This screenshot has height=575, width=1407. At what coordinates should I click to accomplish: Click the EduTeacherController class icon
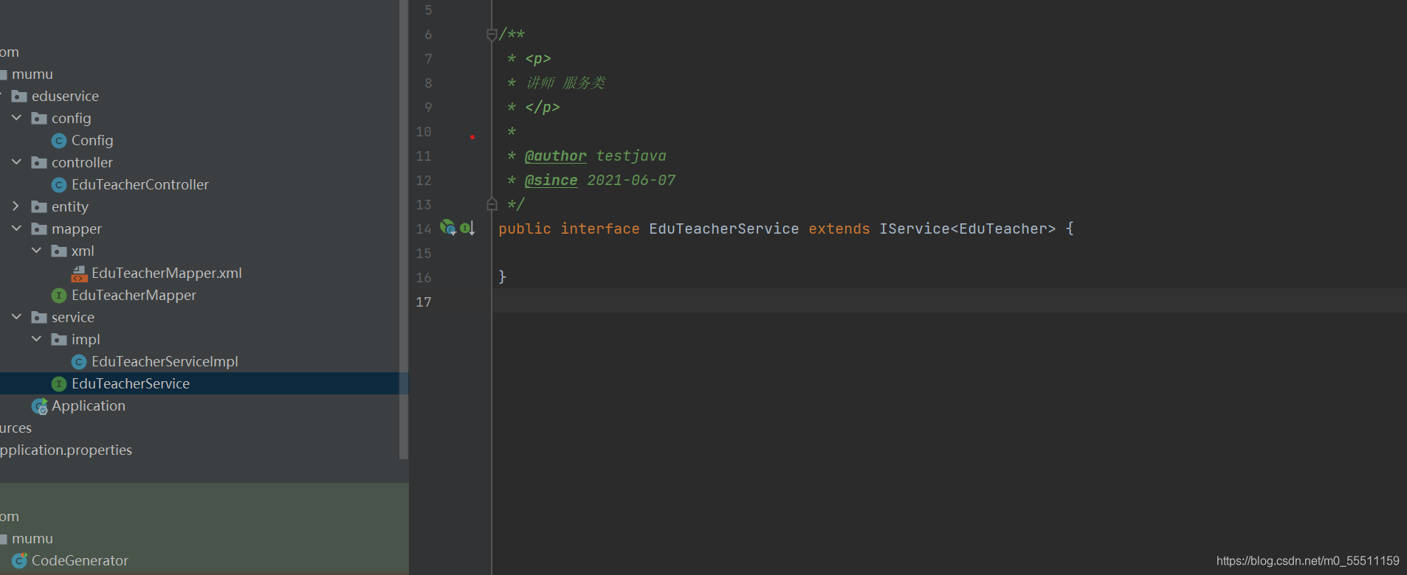(x=59, y=185)
